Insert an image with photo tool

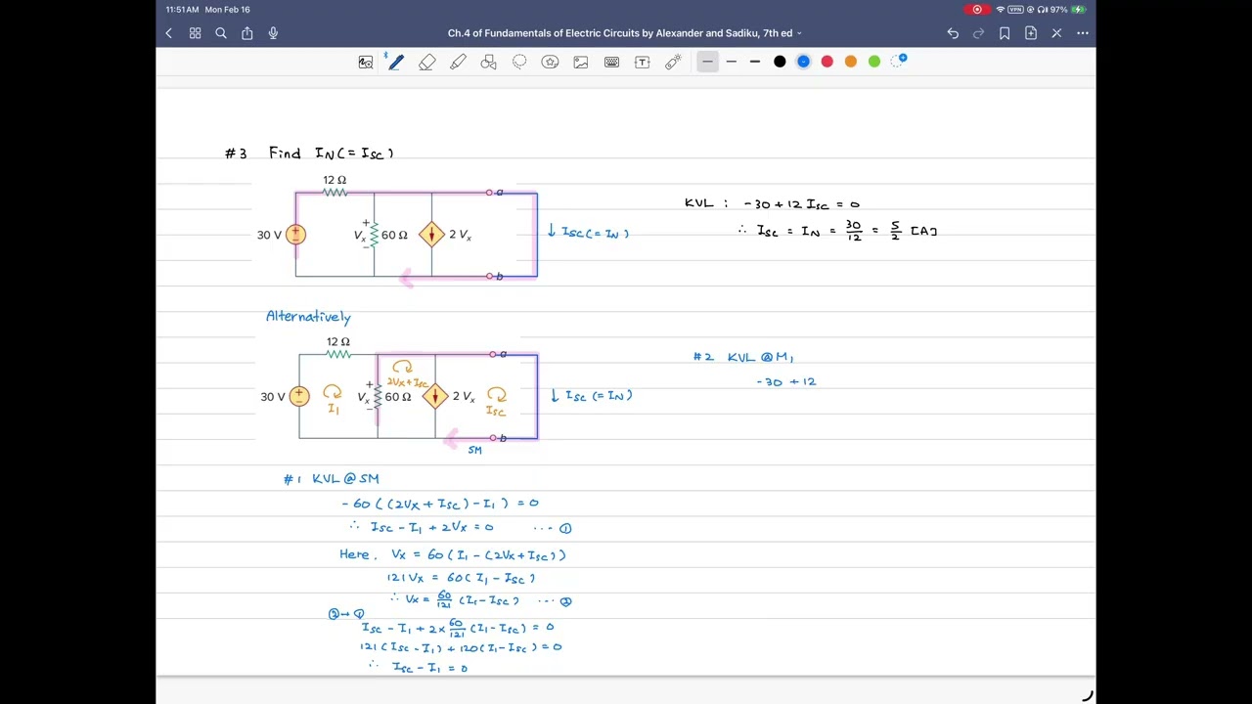pyautogui.click(x=581, y=62)
